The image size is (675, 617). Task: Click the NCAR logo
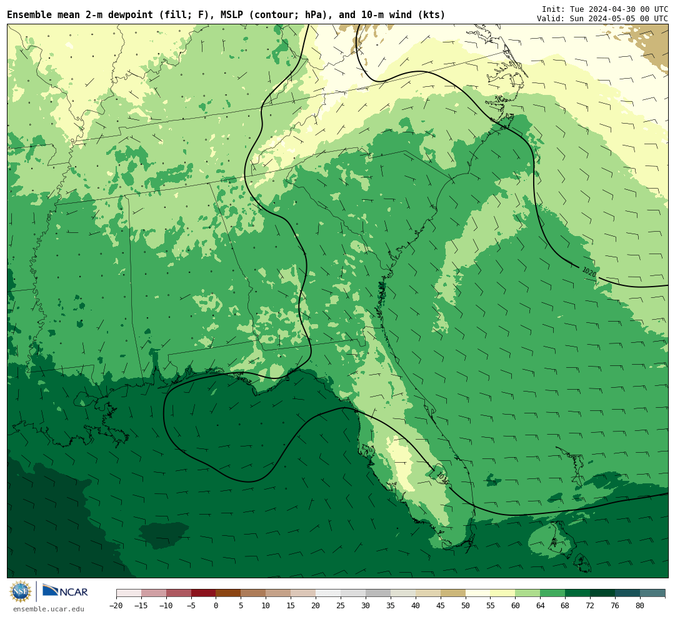[65, 592]
